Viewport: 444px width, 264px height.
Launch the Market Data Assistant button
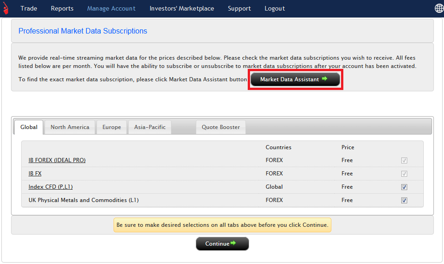click(x=295, y=79)
